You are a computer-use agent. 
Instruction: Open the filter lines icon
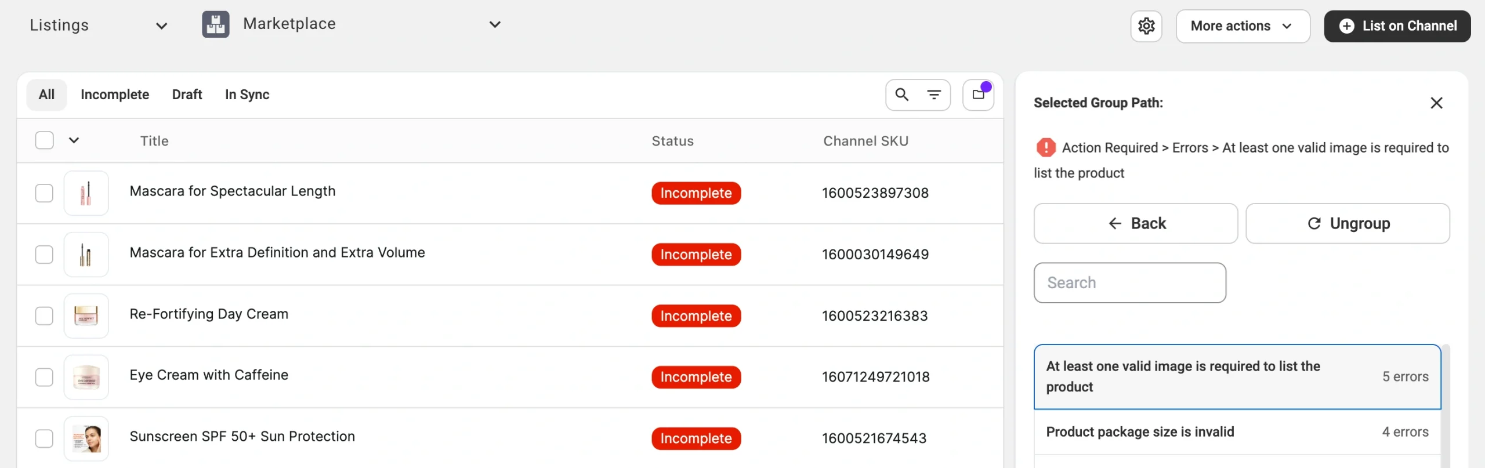click(x=934, y=95)
